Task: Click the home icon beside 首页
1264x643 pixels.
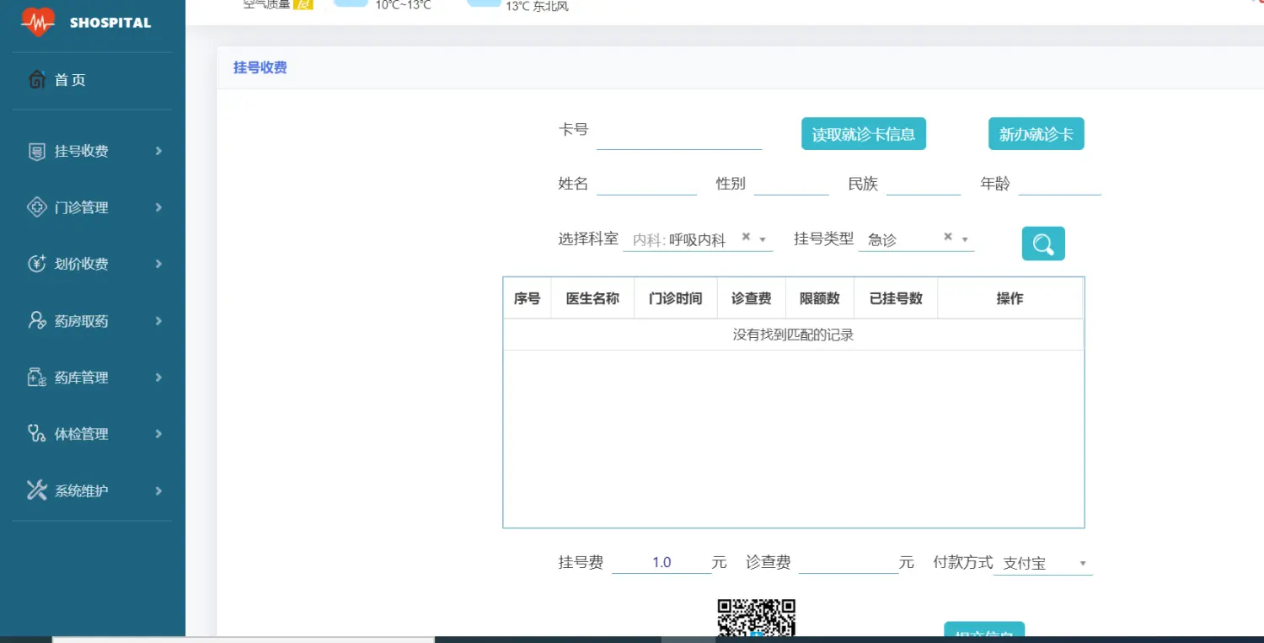Action: tap(36, 80)
